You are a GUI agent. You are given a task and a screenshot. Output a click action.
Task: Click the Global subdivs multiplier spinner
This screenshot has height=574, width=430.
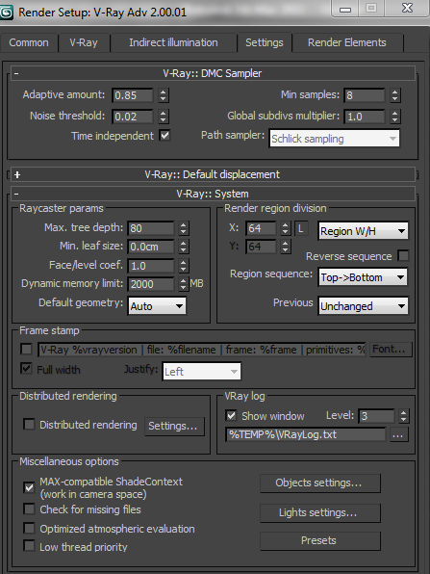394,117
